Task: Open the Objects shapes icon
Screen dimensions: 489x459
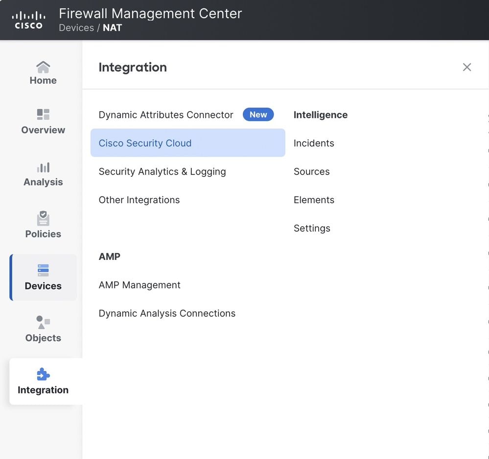Action: 43,322
